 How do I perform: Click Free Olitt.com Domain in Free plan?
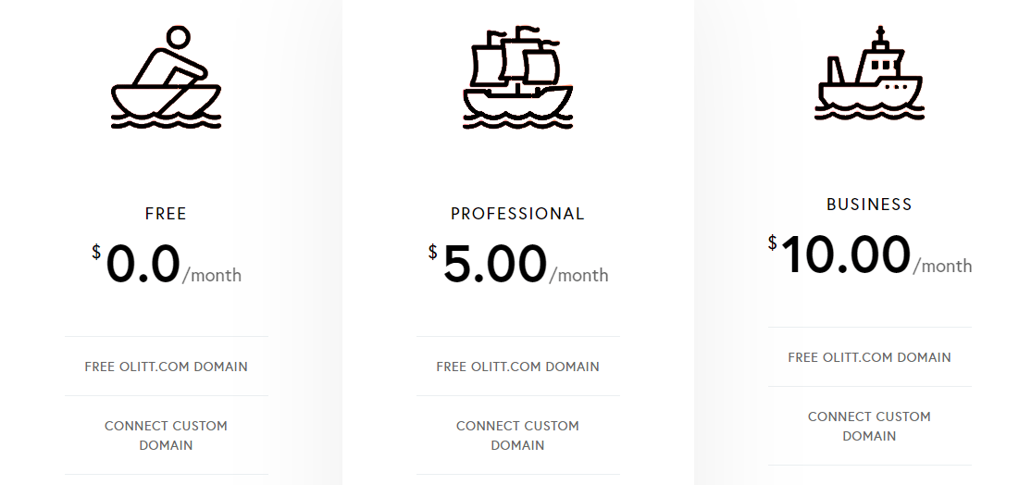click(167, 367)
